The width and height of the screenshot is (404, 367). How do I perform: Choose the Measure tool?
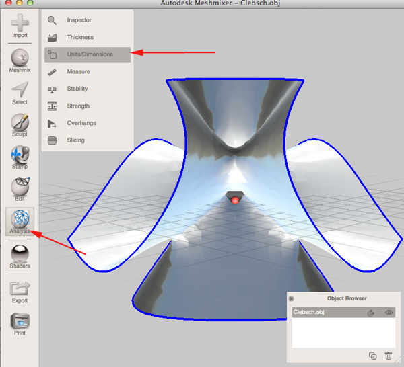[88, 72]
